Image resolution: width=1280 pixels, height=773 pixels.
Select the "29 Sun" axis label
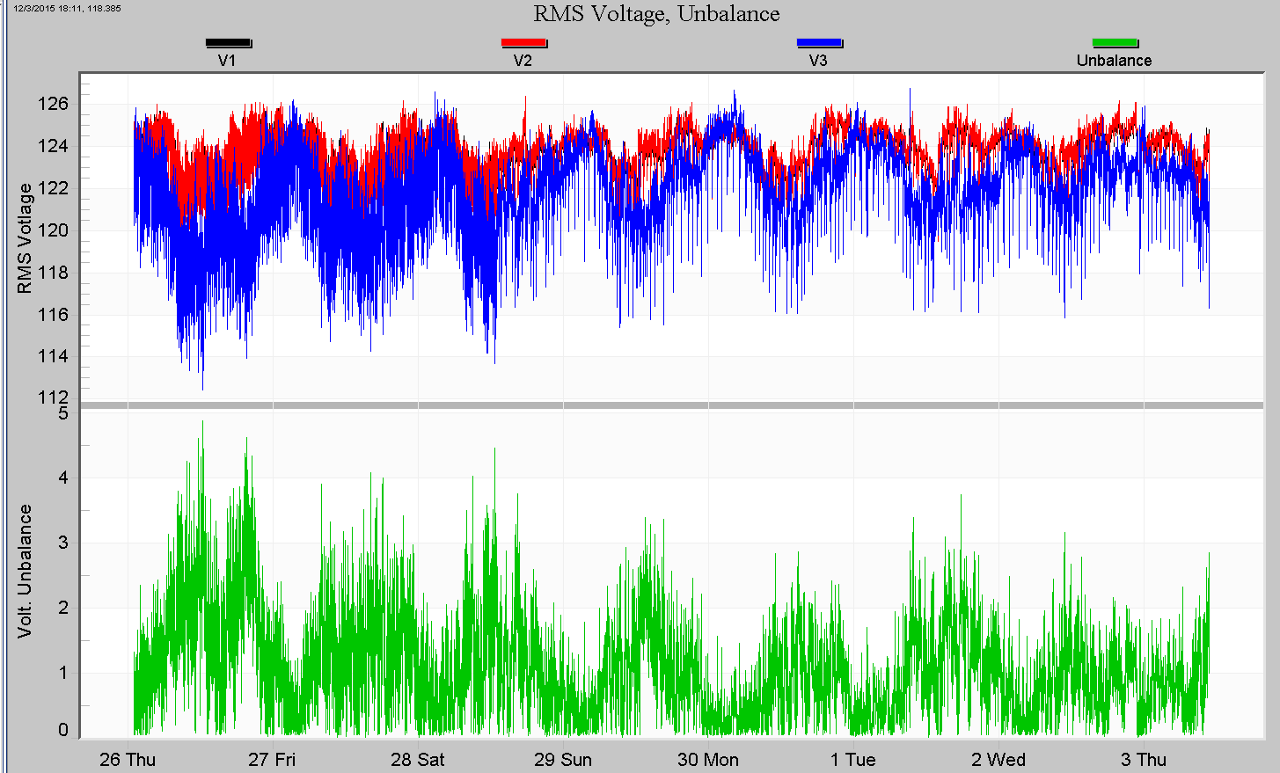(x=565, y=760)
